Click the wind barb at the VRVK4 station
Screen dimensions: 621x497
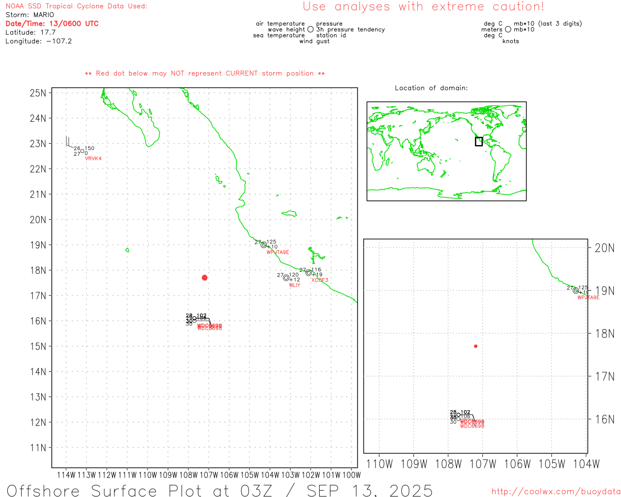pyautogui.click(x=70, y=142)
